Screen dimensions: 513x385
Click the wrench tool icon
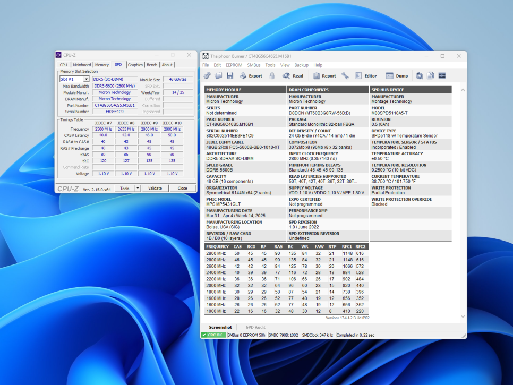click(345, 75)
